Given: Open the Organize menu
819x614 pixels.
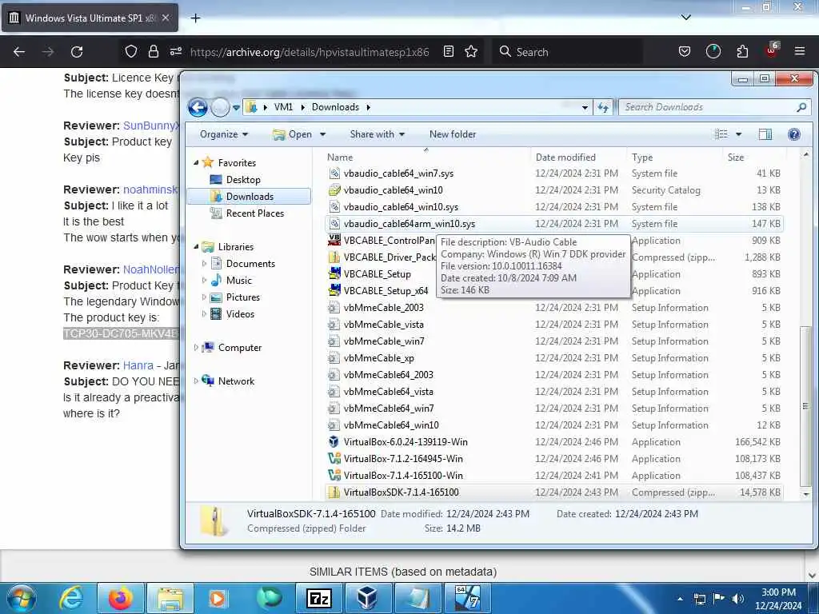Looking at the screenshot, I should 224,134.
